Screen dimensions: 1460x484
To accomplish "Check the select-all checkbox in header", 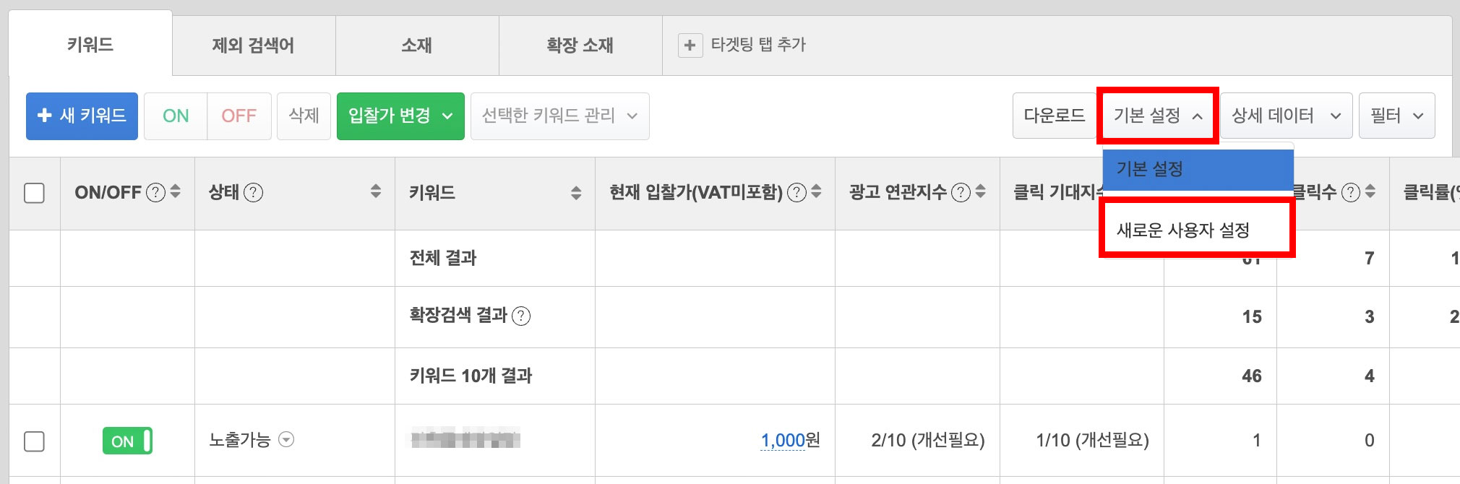I will pos(35,193).
